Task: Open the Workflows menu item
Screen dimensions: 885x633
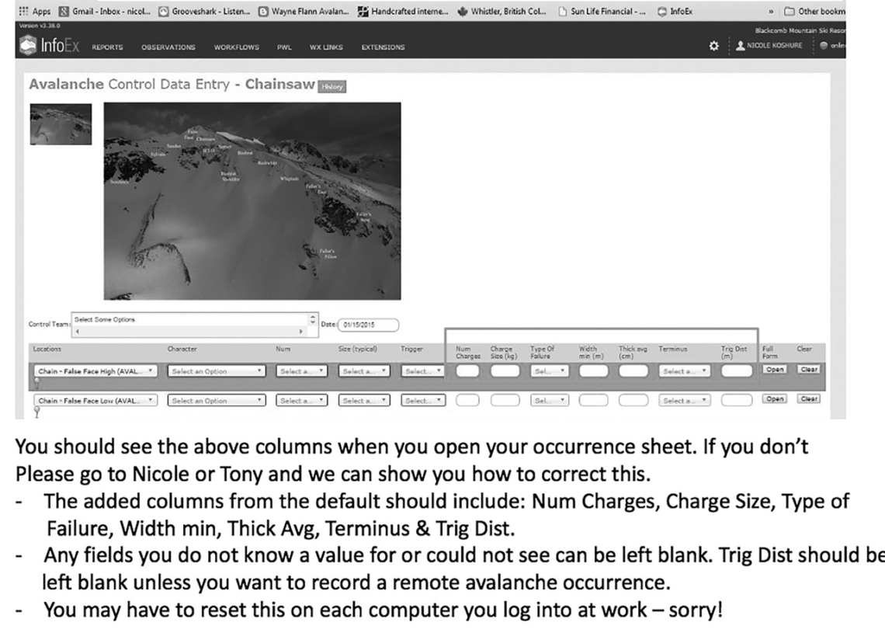Action: (236, 47)
